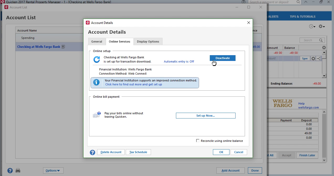Click the Delete Account button

pyautogui.click(x=111, y=152)
